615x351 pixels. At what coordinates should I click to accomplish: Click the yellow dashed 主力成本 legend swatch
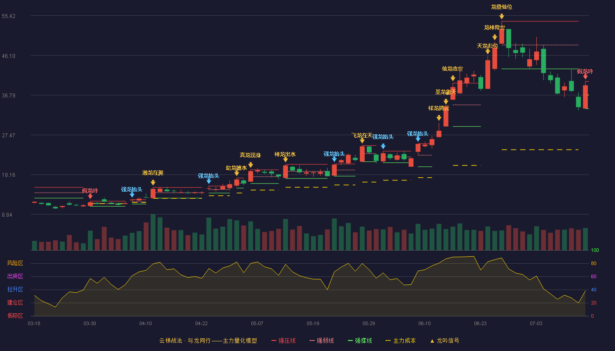(x=388, y=340)
